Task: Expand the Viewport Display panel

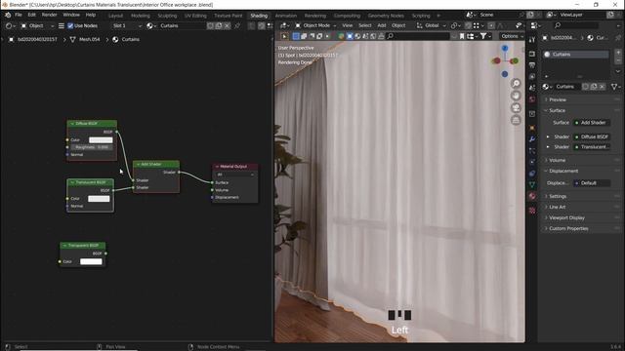Action: [566, 218]
